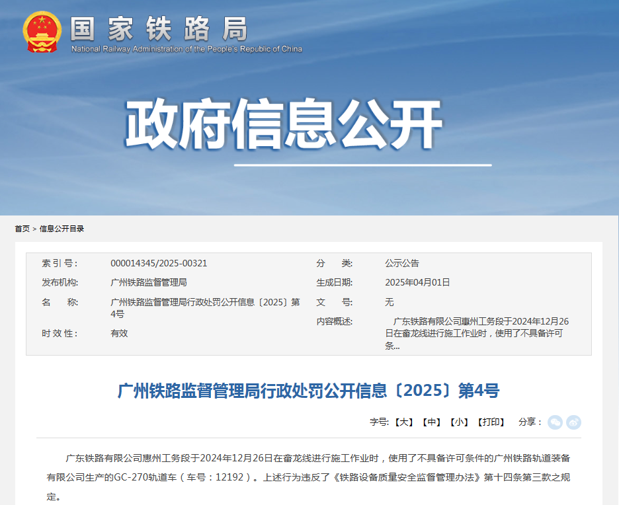Image resolution: width=619 pixels, height=505 pixels.
Task: Click the English subtitle National Railway Administration
Action: [x=186, y=49]
